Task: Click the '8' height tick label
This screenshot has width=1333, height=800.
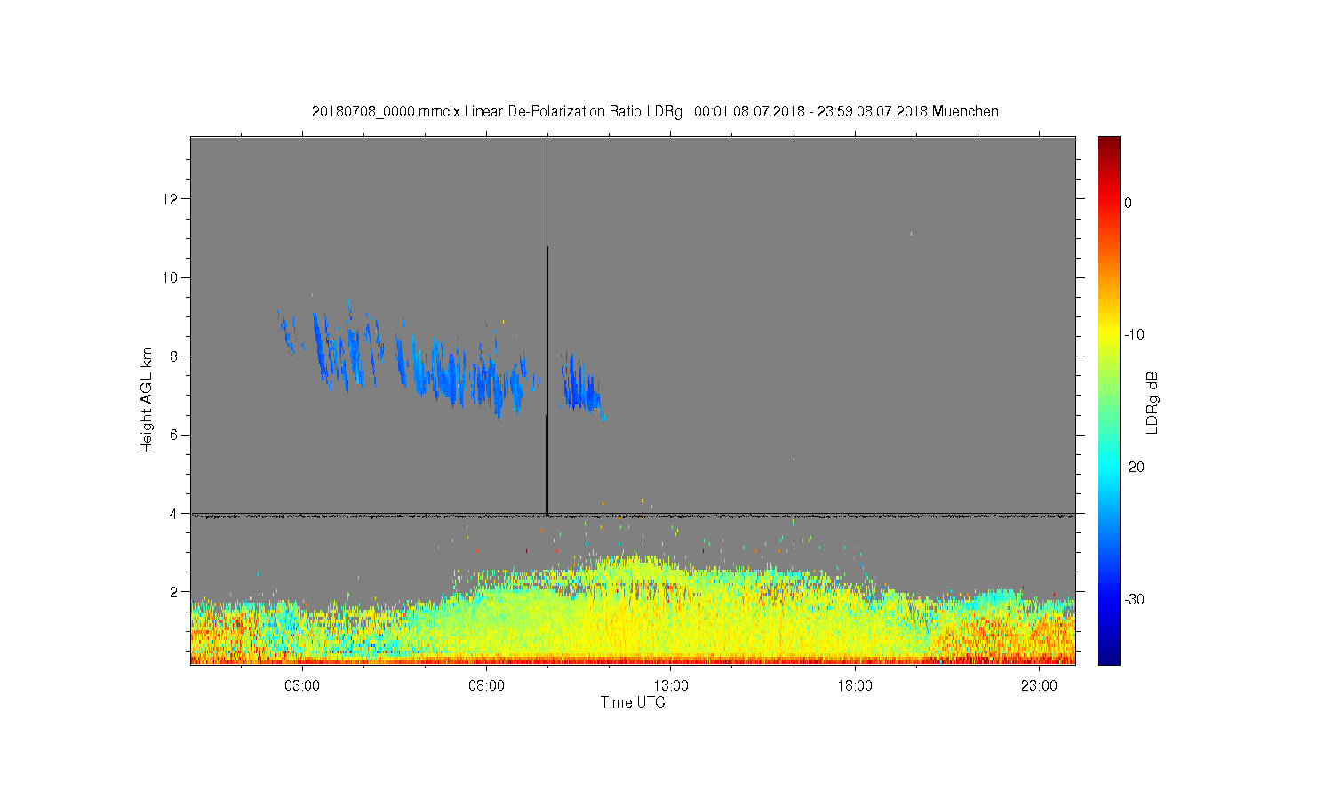Action: pos(176,356)
